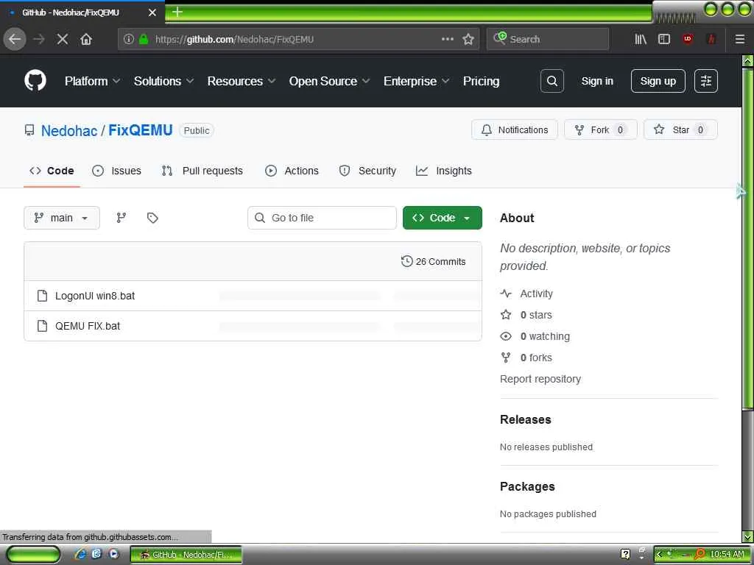View branches via the branch icon
754x565 pixels.
[121, 218]
